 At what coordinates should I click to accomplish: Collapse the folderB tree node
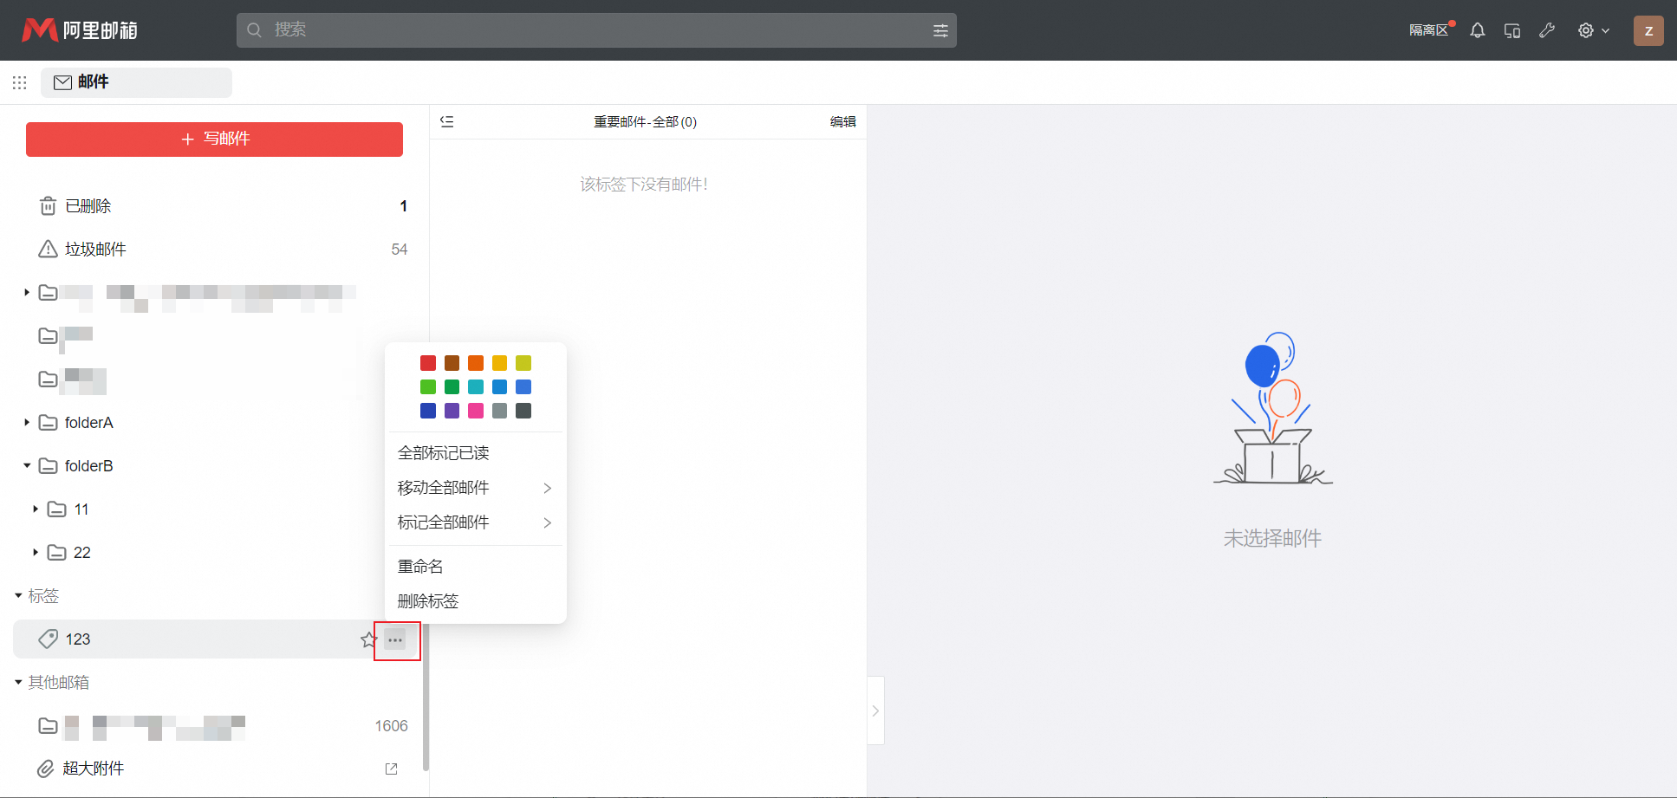pyautogui.click(x=27, y=466)
